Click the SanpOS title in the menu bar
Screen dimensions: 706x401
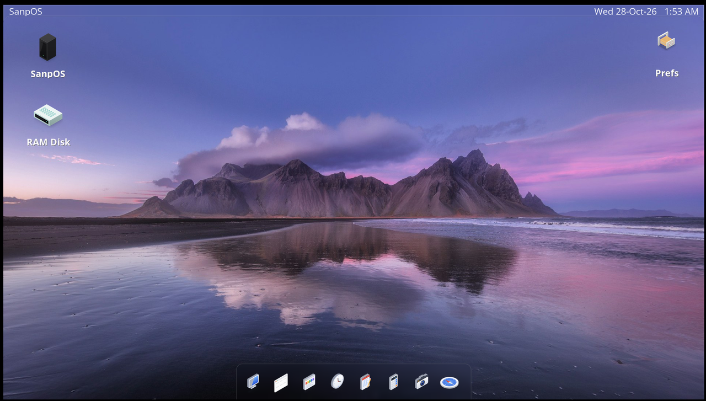click(x=25, y=12)
